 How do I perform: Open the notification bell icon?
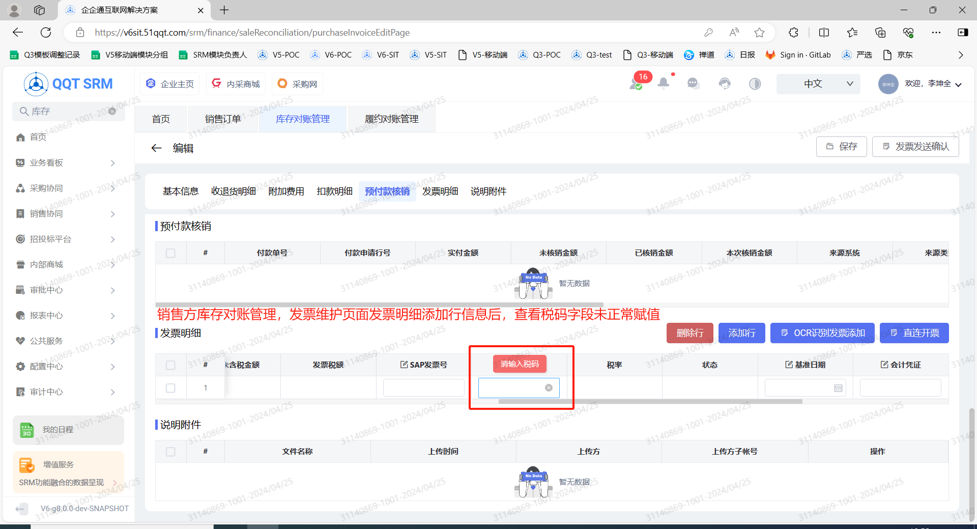663,83
